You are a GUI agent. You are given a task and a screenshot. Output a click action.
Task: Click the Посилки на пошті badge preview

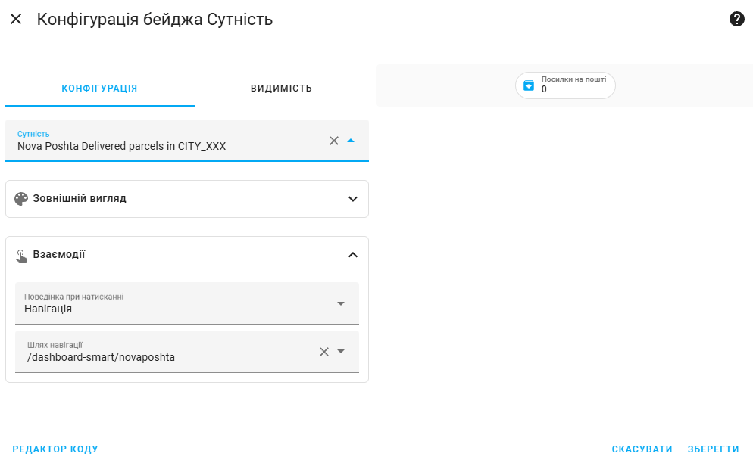pyautogui.click(x=565, y=85)
